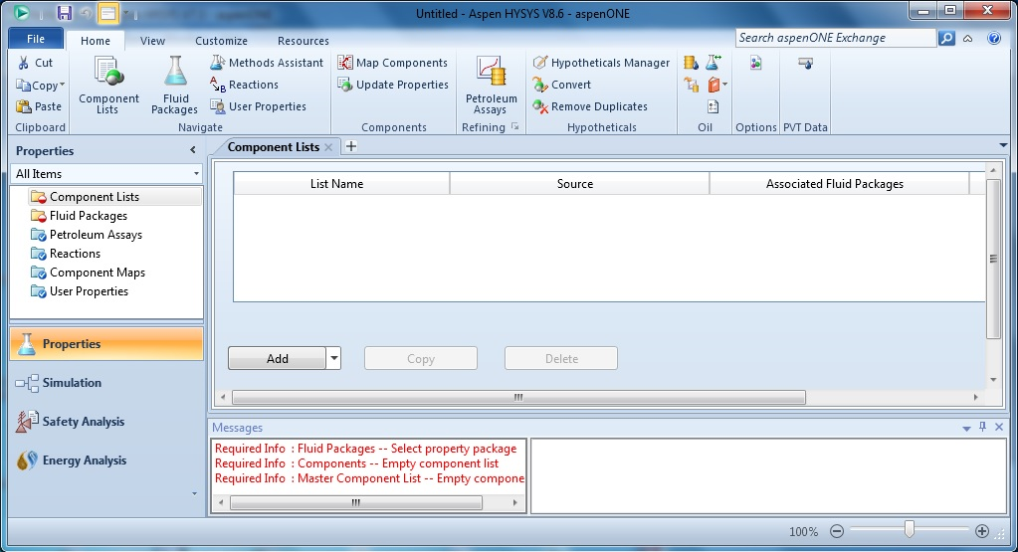Viewport: 1018px width, 552px height.
Task: Collapse the Properties navigation pane
Action: (x=193, y=151)
